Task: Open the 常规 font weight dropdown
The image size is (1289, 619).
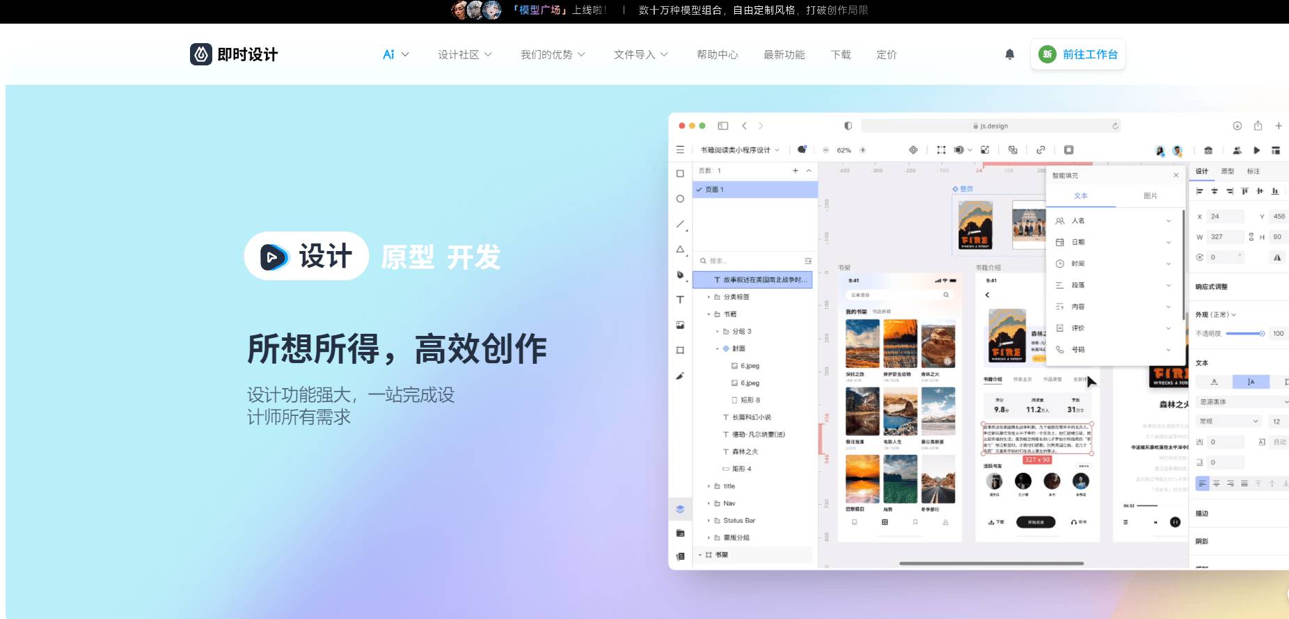Action: (x=1228, y=421)
